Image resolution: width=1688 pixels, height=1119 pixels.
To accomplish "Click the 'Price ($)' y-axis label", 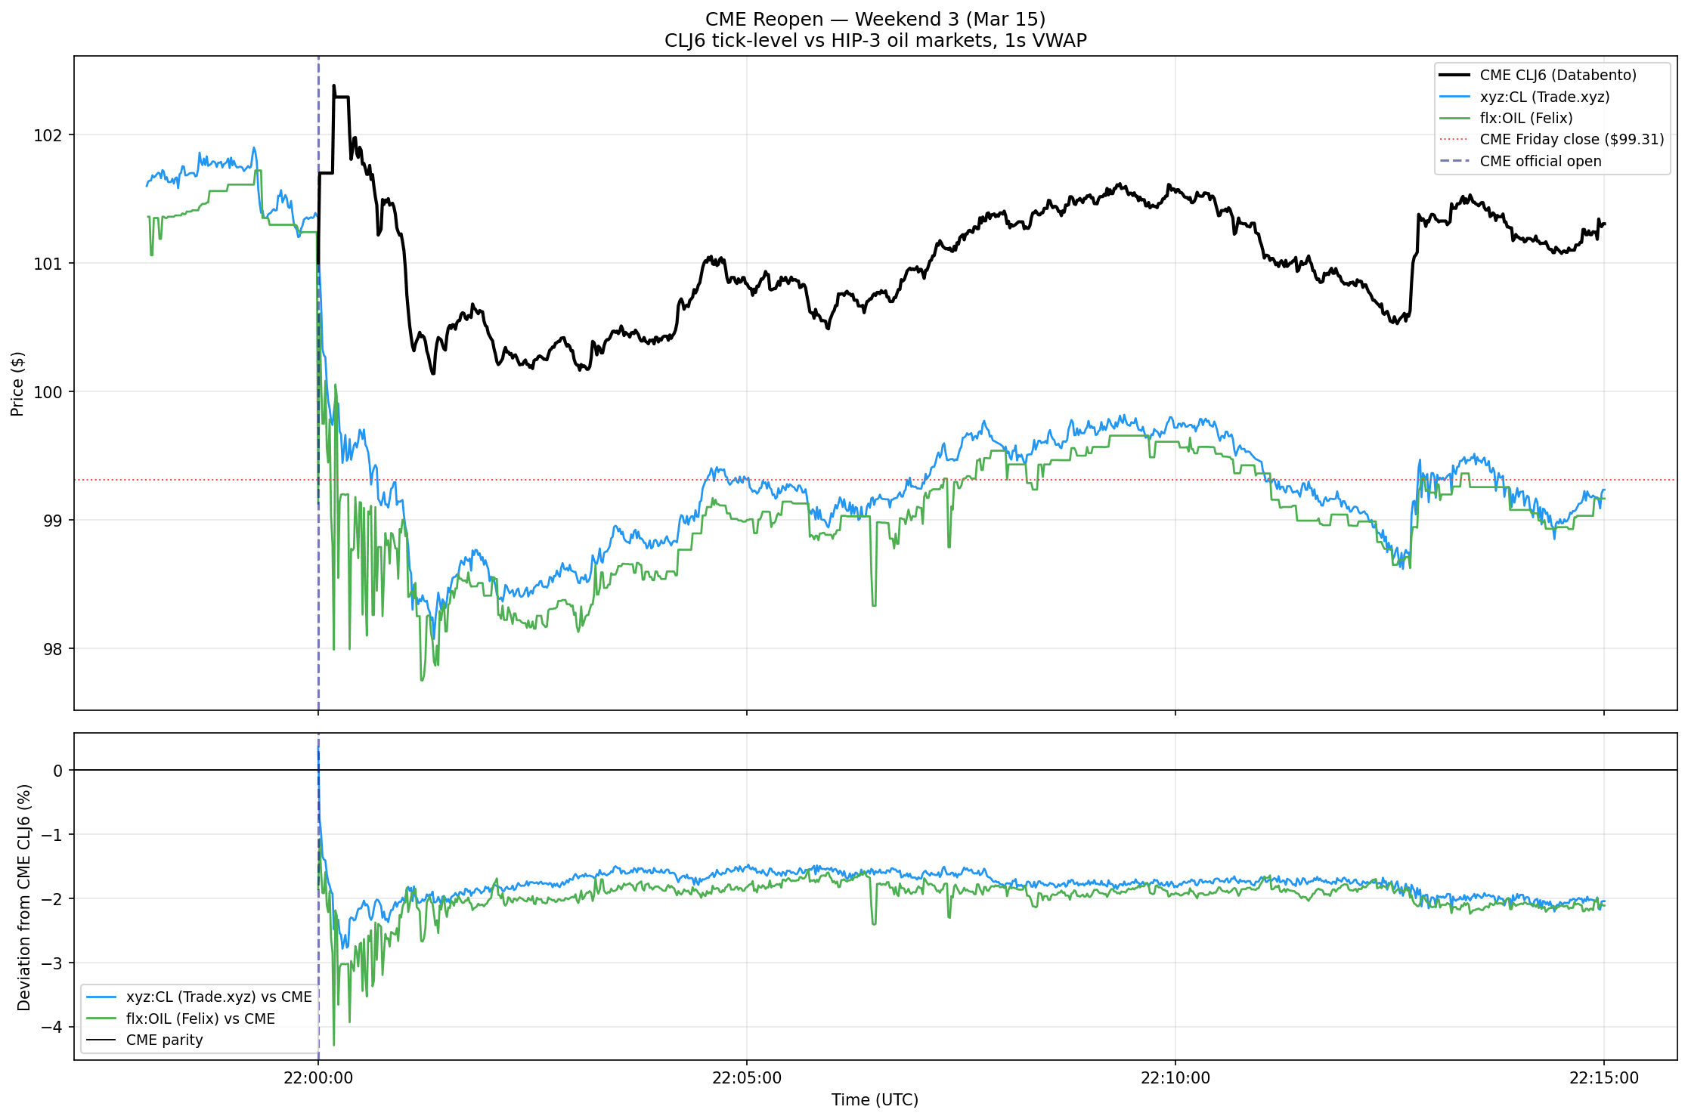I will coord(17,384).
